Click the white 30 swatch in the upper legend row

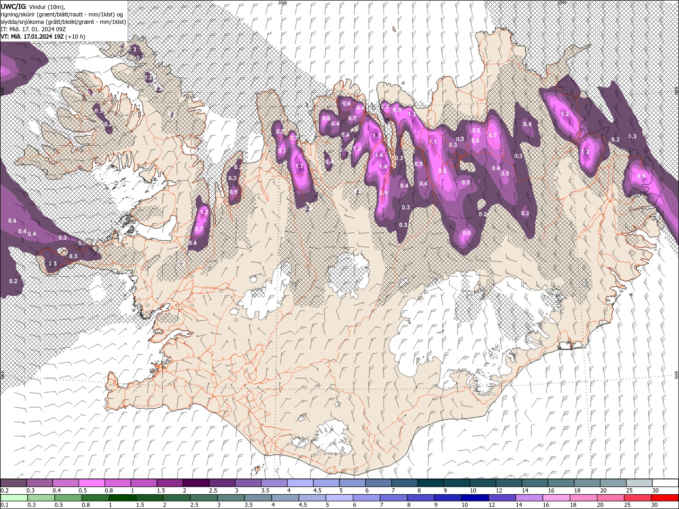click(x=666, y=483)
